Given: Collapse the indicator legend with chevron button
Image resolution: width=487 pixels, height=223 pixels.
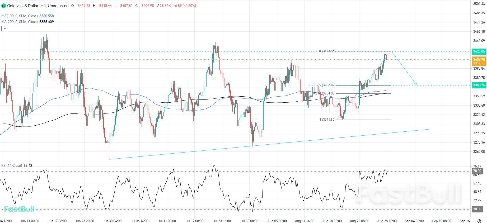Looking at the screenshot, I should pyautogui.click(x=5, y=29).
